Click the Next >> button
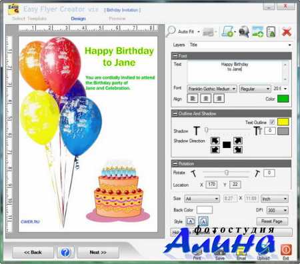Viewport: 300px width, 264px height. [x=98, y=253]
